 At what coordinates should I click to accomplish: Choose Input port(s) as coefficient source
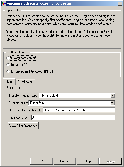[x=8, y=65]
